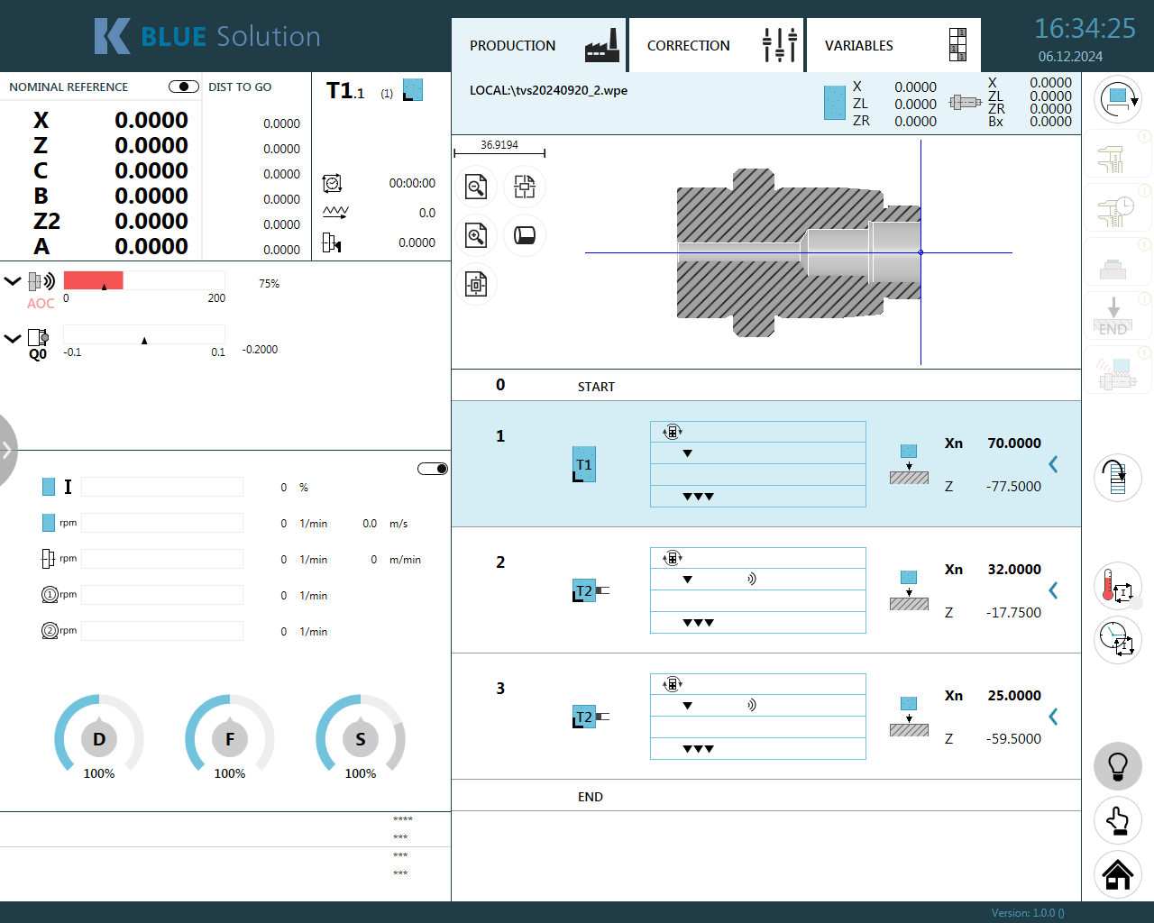Click the home icon
This screenshot has height=923, width=1154.
(1118, 874)
